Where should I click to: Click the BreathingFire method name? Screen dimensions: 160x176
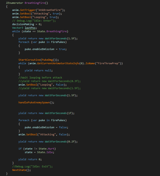click(35, 3)
